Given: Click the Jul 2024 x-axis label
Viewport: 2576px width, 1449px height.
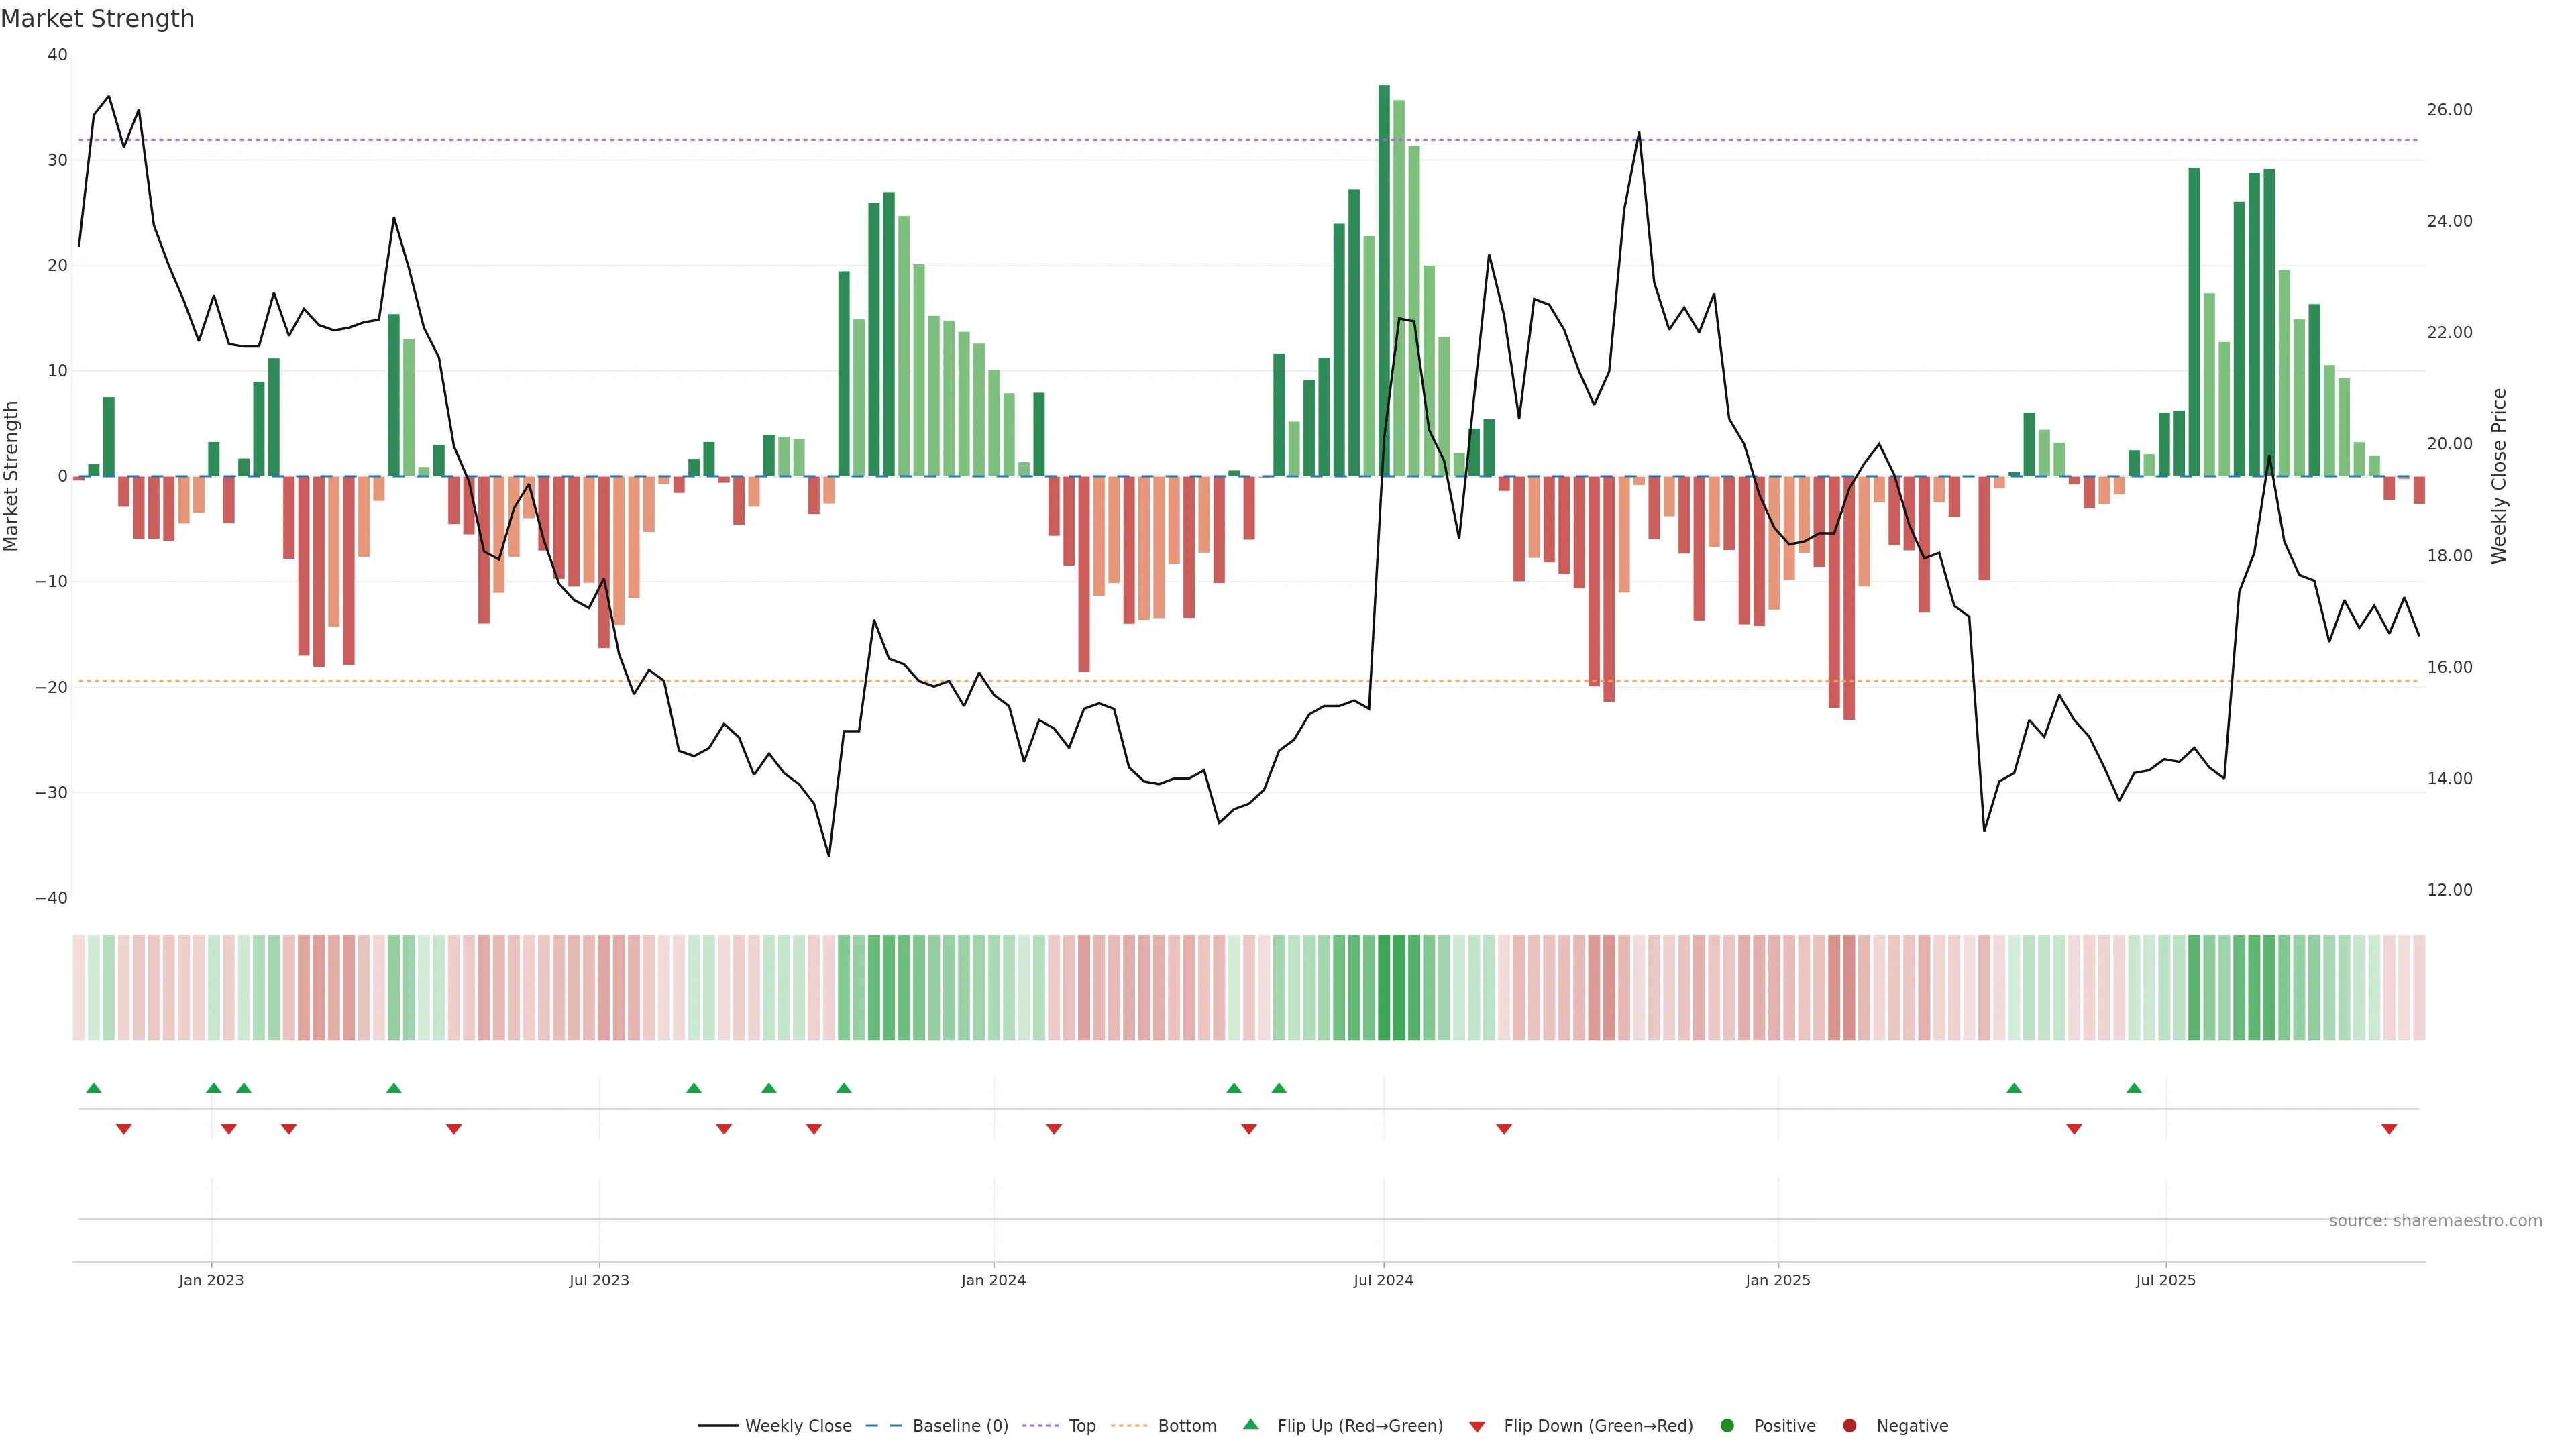Looking at the screenshot, I should (1383, 1280).
